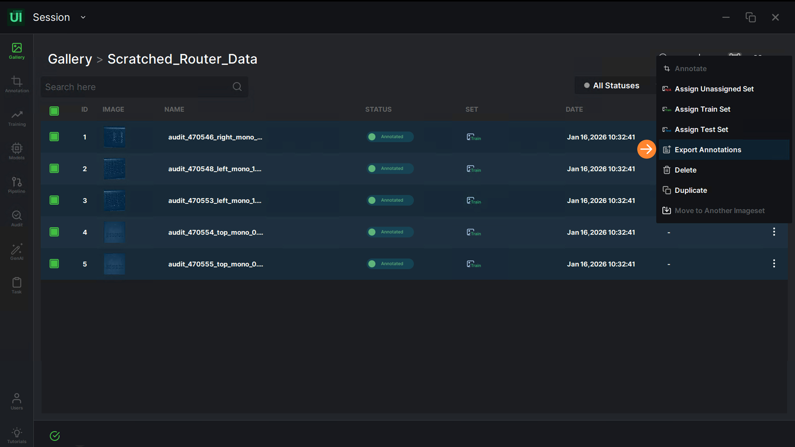The width and height of the screenshot is (795, 447).
Task: Open Tutorials from the sidebar
Action: 17,435
